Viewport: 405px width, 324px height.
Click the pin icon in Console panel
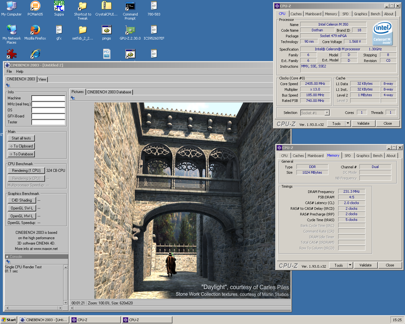click(8, 262)
